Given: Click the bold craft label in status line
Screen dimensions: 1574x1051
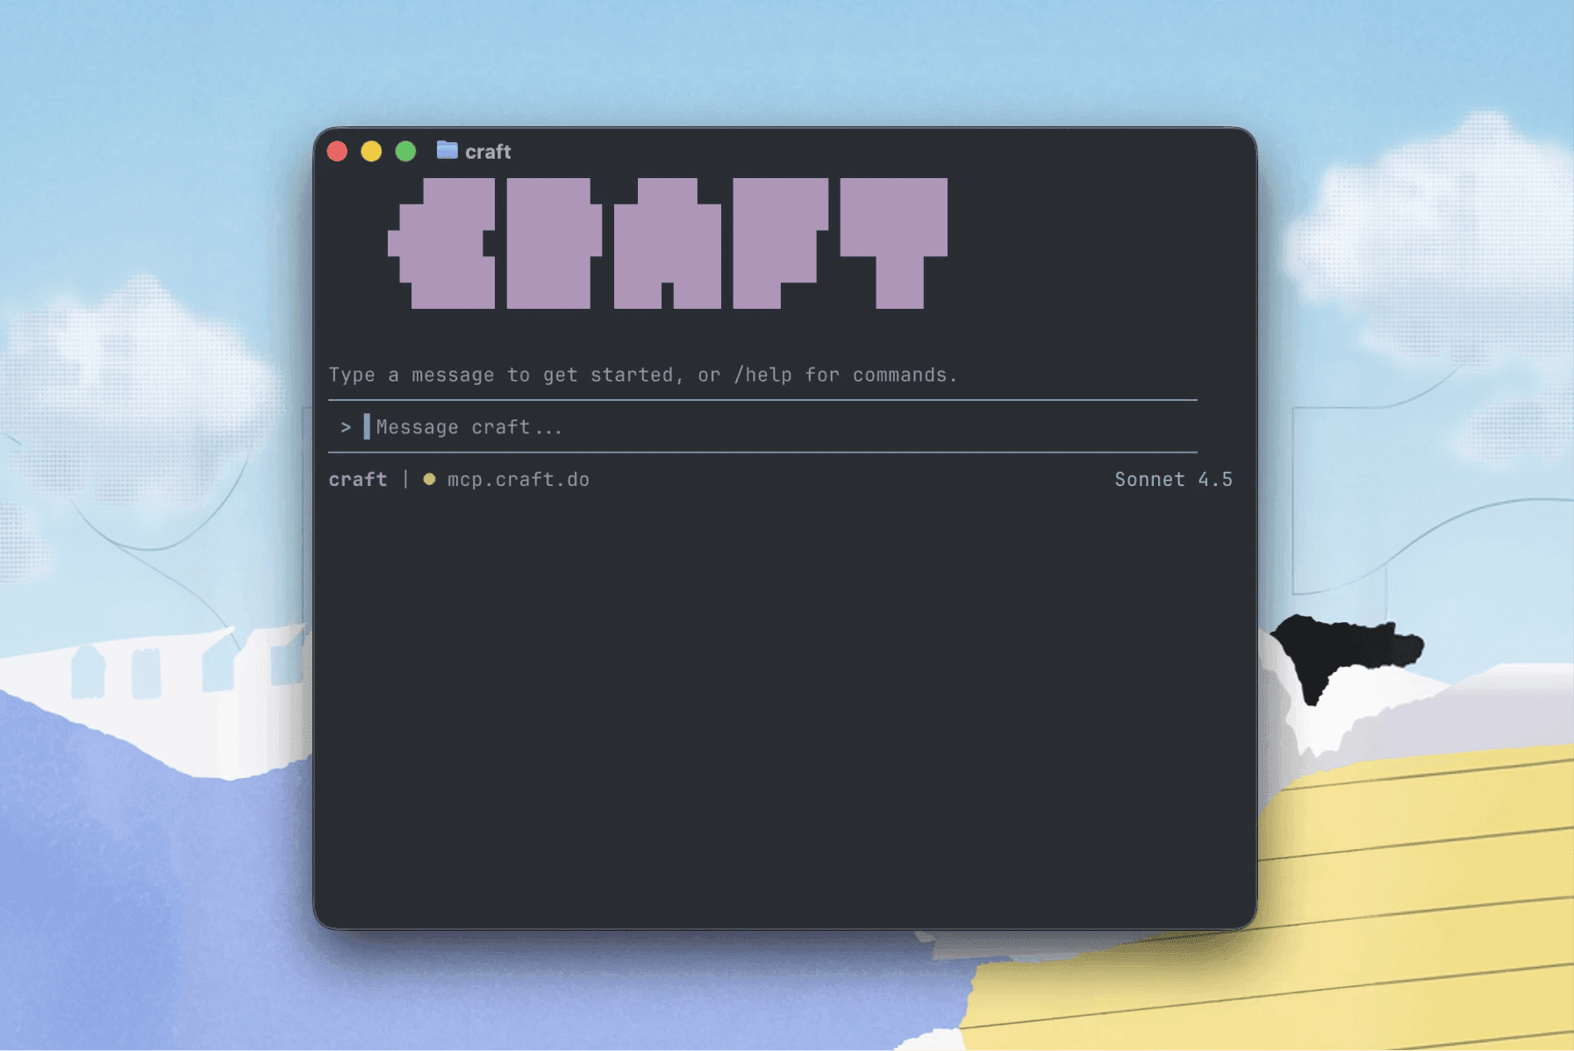Looking at the screenshot, I should point(357,479).
